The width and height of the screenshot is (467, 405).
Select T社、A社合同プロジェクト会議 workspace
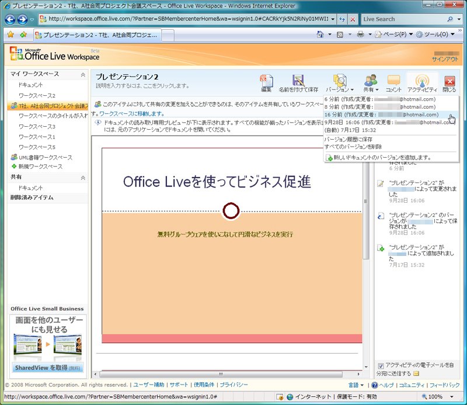click(x=48, y=106)
